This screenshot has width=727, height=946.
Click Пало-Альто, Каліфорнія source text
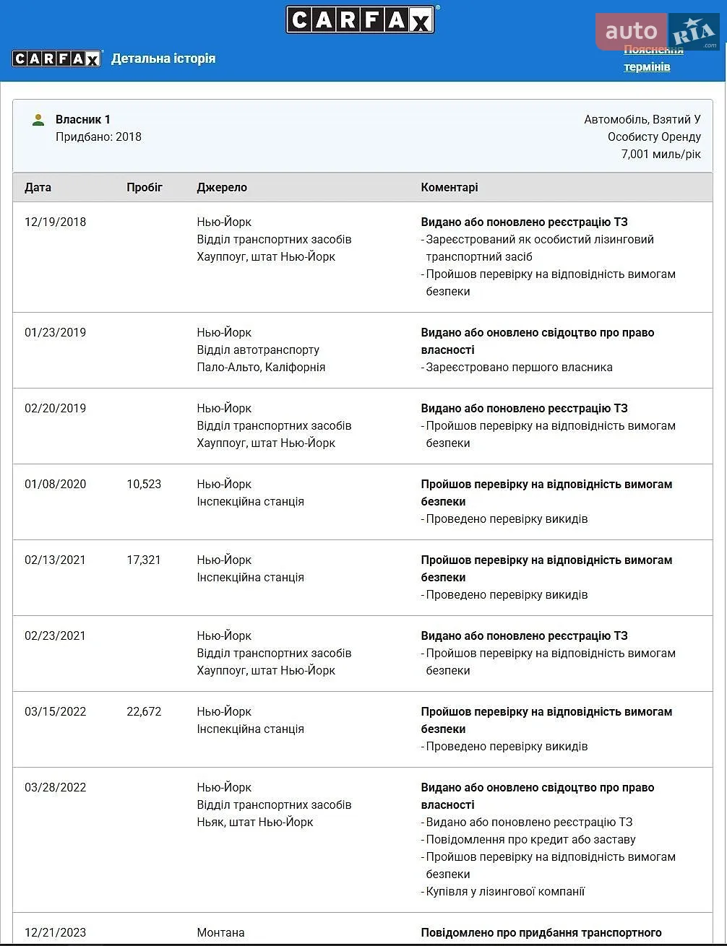pos(261,368)
